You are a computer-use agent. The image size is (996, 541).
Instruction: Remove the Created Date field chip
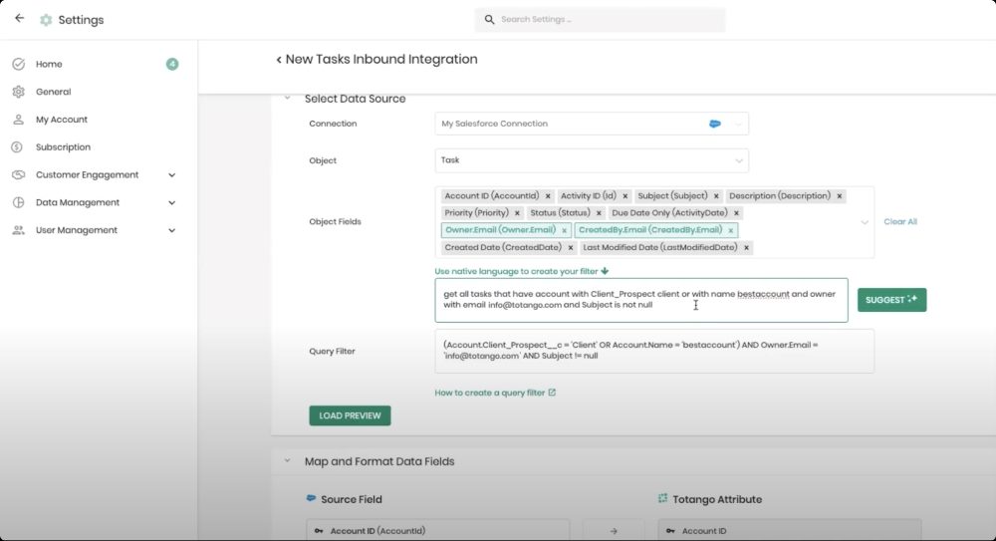point(571,248)
